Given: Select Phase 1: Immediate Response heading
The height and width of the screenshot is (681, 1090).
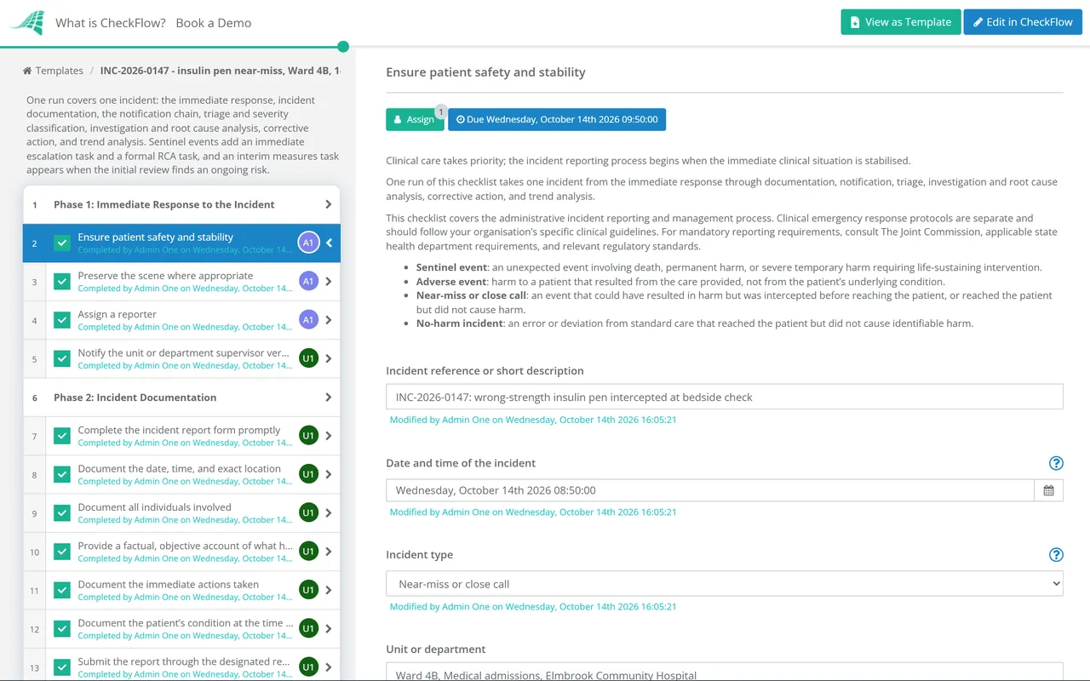Looking at the screenshot, I should tap(164, 204).
